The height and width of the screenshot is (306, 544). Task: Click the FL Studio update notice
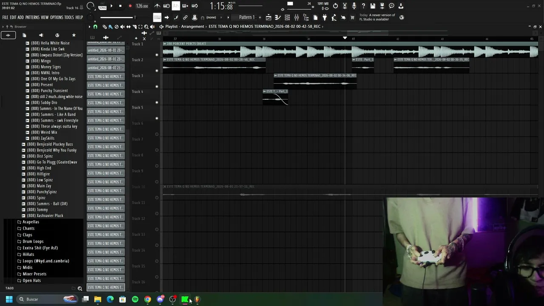pos(377,17)
